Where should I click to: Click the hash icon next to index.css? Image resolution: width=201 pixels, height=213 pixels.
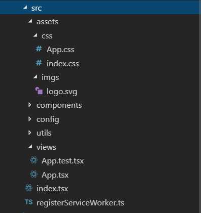click(39, 63)
